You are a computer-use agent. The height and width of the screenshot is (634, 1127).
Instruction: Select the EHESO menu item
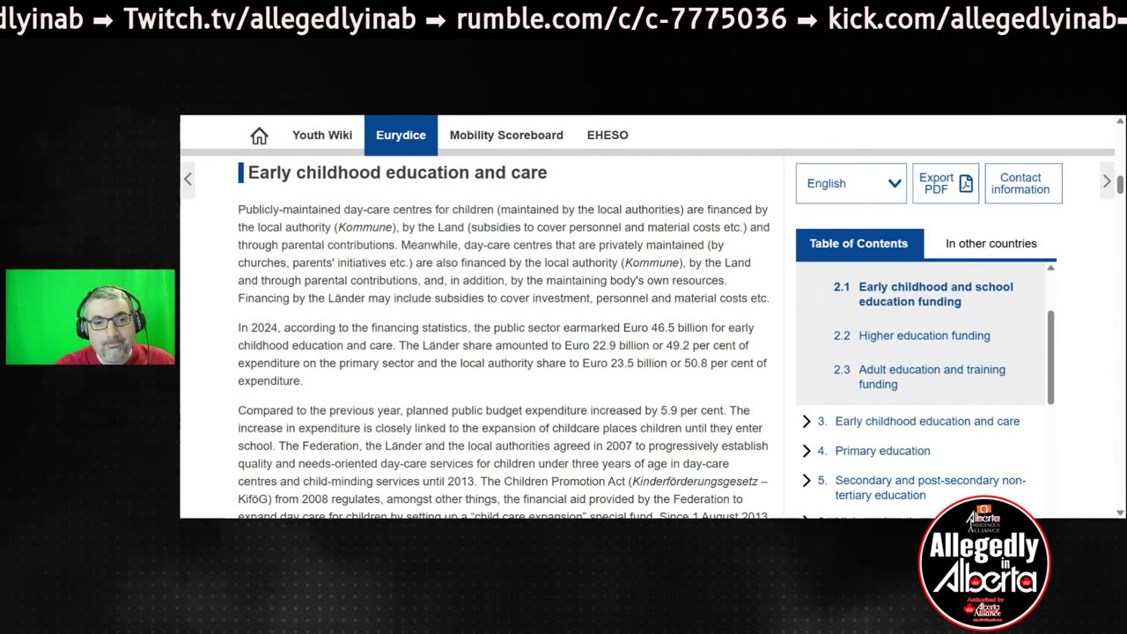(x=608, y=136)
